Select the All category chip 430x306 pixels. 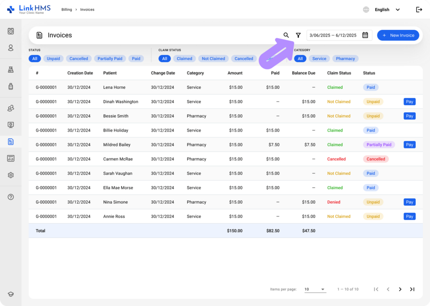pyautogui.click(x=300, y=58)
